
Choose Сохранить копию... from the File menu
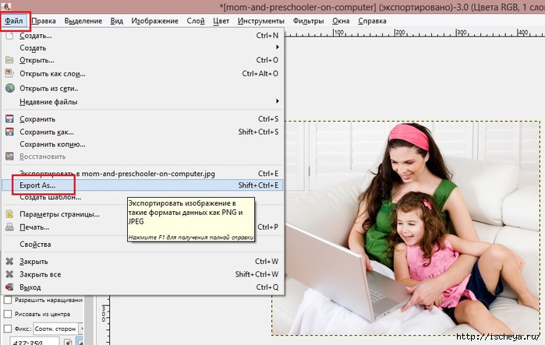[143, 144]
